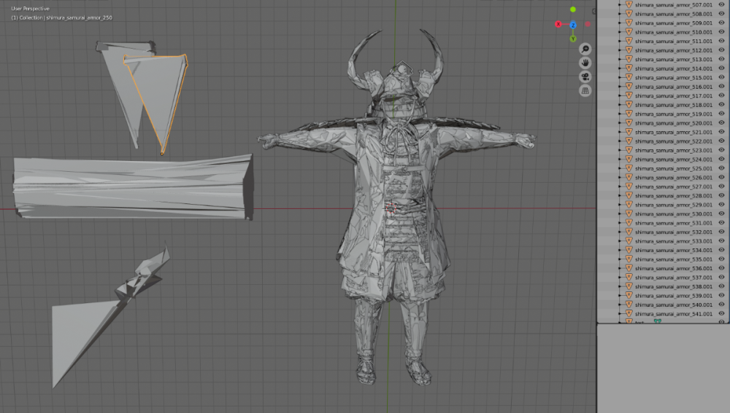Click mesh icon of shimura_samurai_armor_520.001
Viewport: 730px width, 413px height.
(629, 123)
